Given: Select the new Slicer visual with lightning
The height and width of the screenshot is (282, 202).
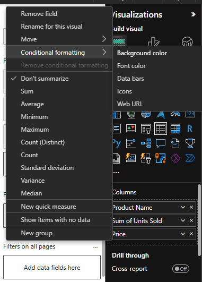Looking at the screenshot, I should pos(146,158).
